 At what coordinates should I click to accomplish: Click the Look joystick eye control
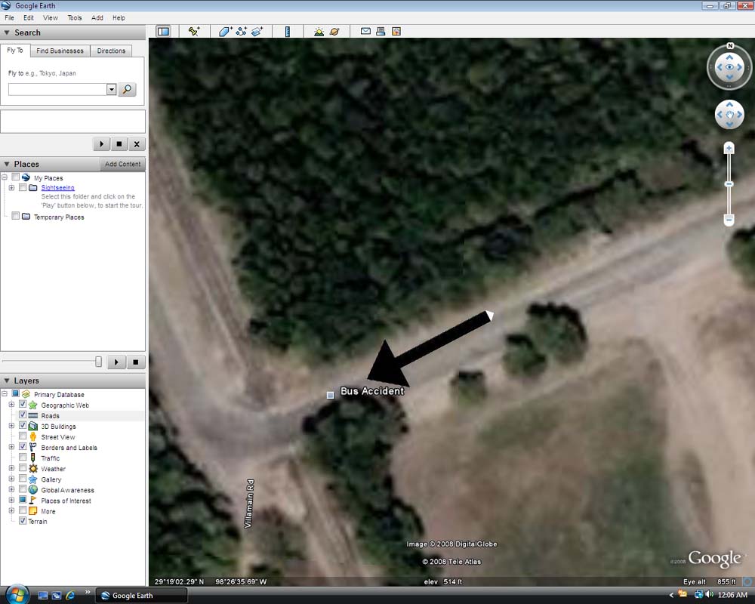[x=729, y=67]
